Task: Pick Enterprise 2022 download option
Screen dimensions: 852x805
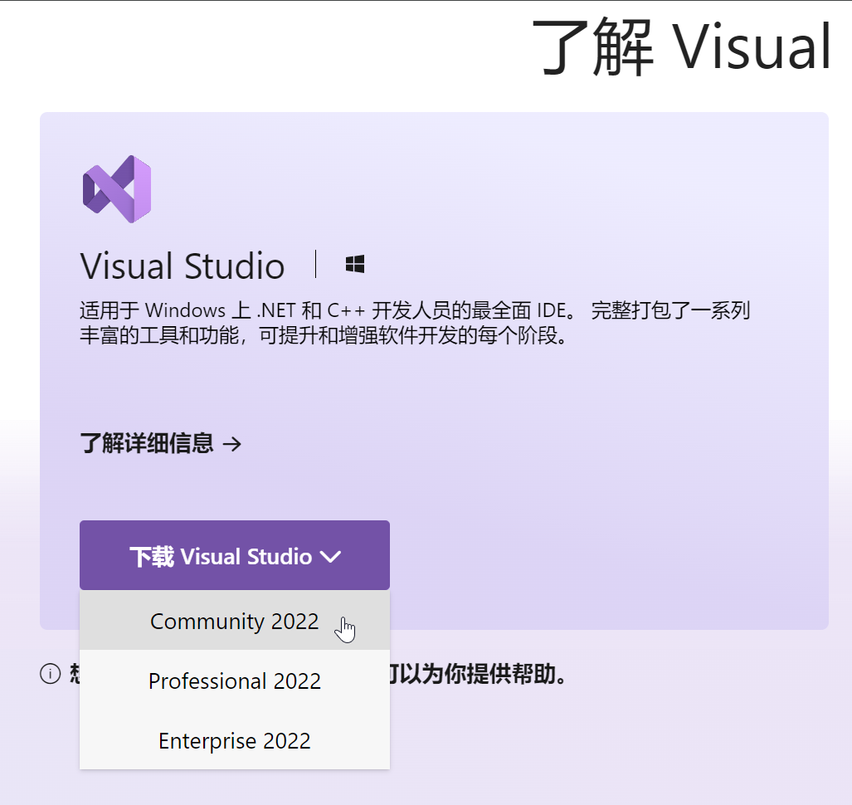Action: (x=235, y=740)
